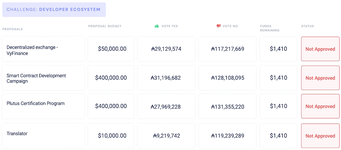
Task: Click Not Approved status for Translator
Action: pos(320,136)
